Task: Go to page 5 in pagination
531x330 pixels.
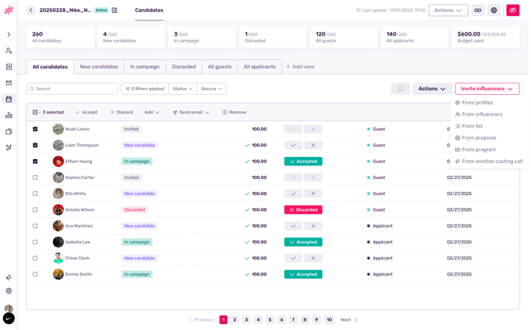Action: pos(270,320)
